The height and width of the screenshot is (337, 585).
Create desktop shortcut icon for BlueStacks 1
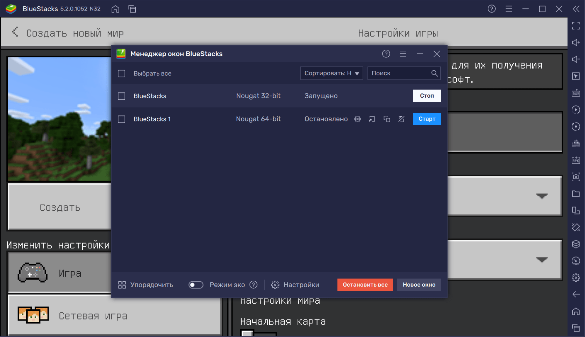(372, 119)
